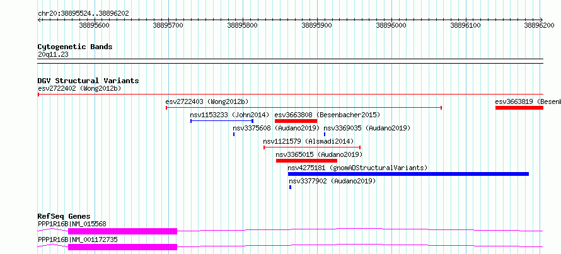The image size is (561, 254).
Task: Click the nsv3375608 (Audano2019) small blue marker
Action: 234,134
